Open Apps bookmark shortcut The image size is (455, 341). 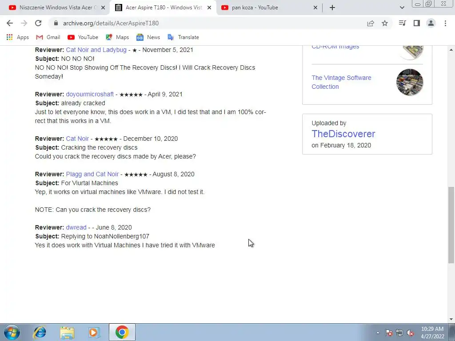tap(18, 37)
